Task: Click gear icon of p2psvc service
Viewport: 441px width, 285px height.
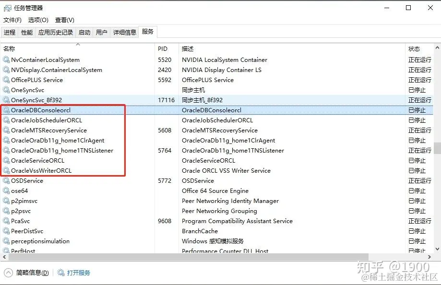Action: click(x=6, y=211)
